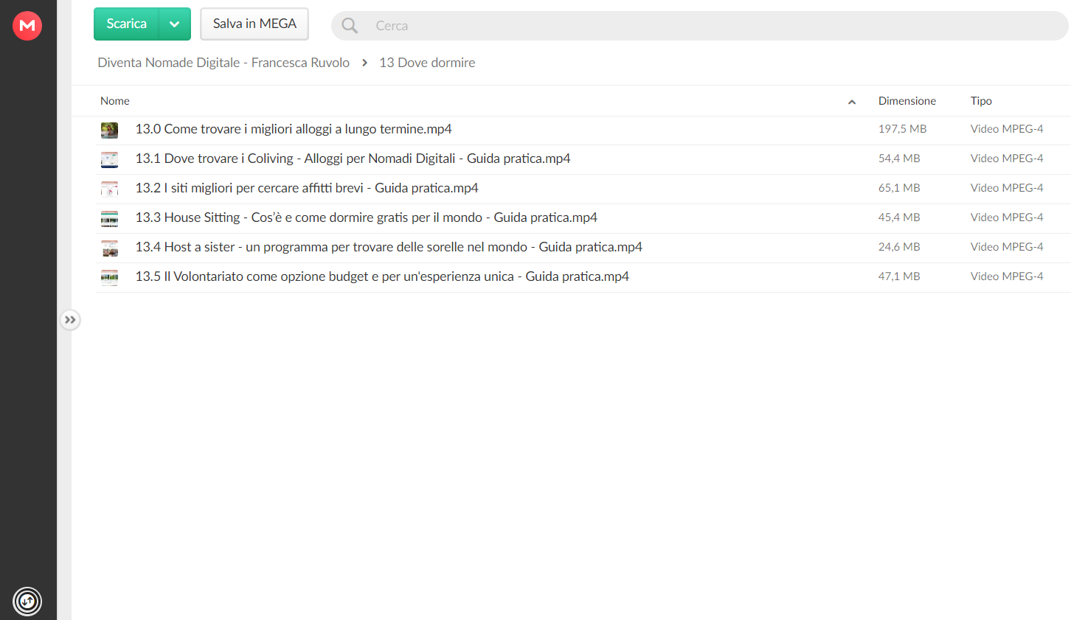This screenshot has height=620, width=1071.
Task: Click Video MPEG-4 type in 13.0 row
Action: [x=1007, y=129]
